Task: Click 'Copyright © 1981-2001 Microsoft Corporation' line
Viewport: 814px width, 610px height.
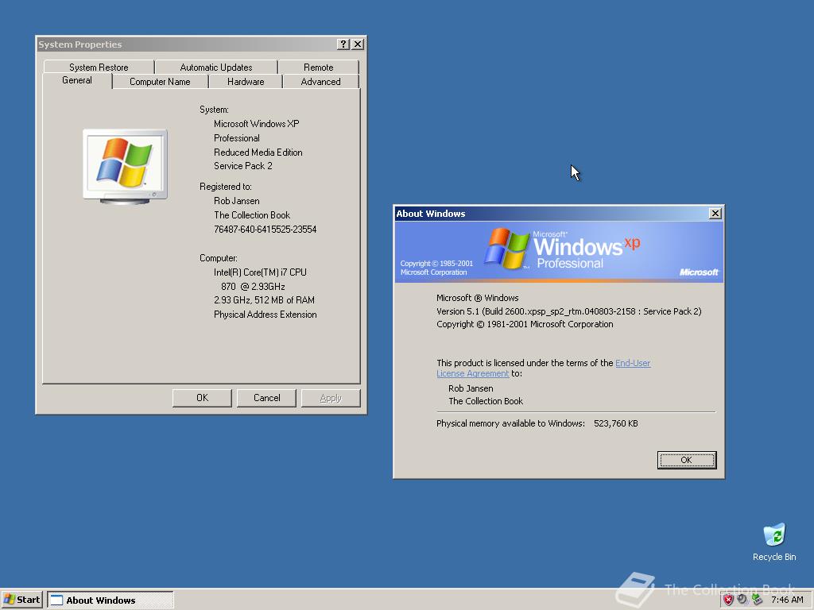Action: tap(525, 324)
